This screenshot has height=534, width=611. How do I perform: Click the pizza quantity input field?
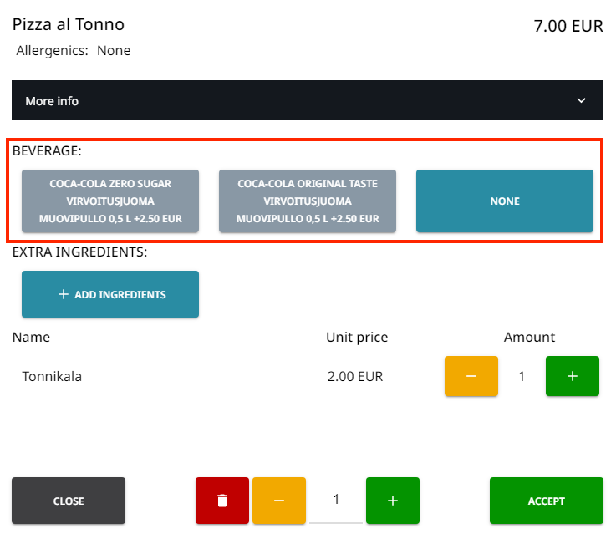coord(336,500)
